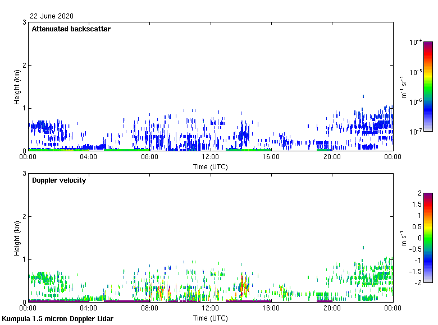Image resolution: width=438 pixels, height=325 pixels.
Task: Click the backscatter color scale bar
Action: pyautogui.click(x=428, y=86)
